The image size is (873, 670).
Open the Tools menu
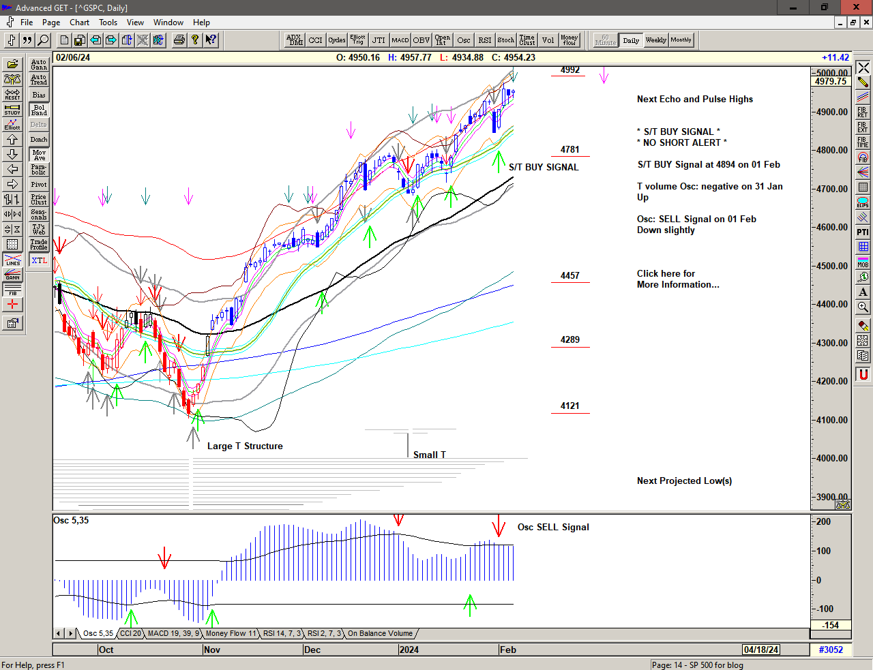point(108,22)
